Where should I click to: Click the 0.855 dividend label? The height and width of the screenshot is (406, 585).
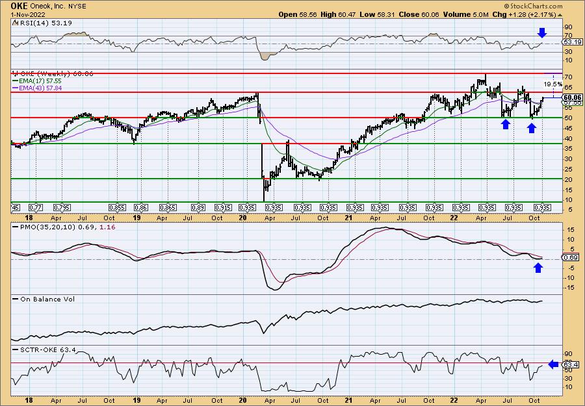tap(117, 208)
